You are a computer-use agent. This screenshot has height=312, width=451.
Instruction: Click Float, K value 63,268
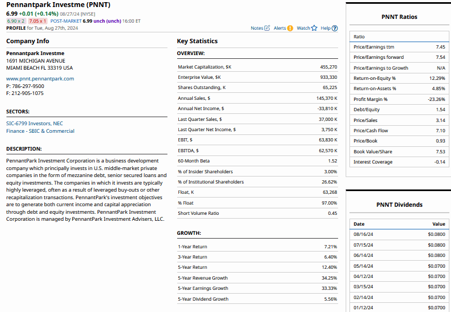coord(330,192)
